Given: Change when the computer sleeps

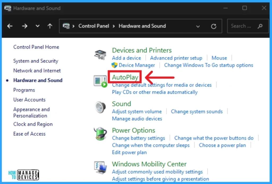Looking at the screenshot, I should 151,145.
